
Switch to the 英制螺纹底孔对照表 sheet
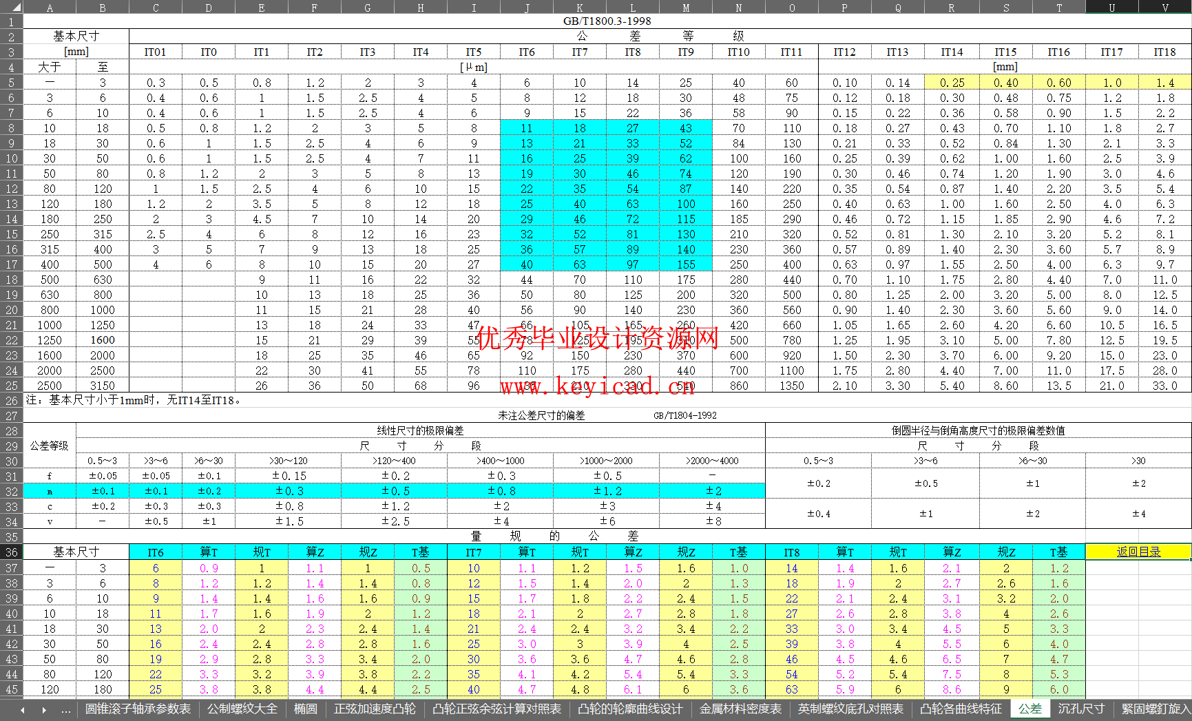click(852, 709)
